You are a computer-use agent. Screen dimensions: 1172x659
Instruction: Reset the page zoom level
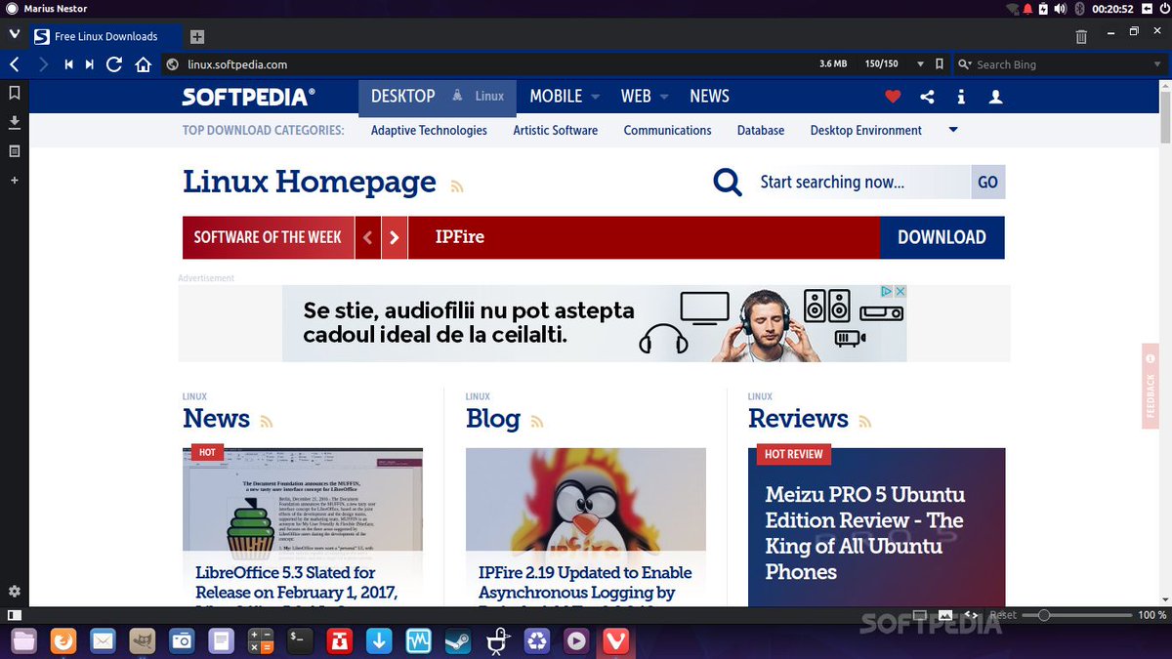[1003, 615]
